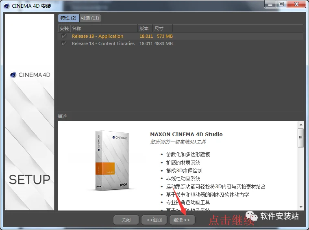This screenshot has height=230, width=309.
Task: Switch to the 特性 (2) tab
Action: [x=69, y=18]
